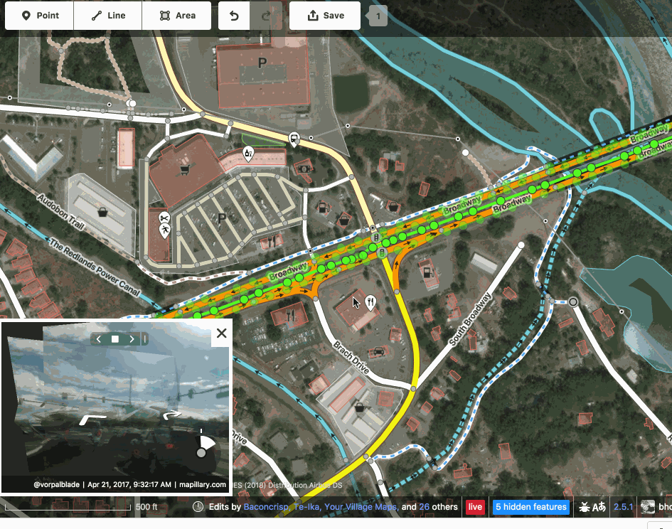
Task: Click the turn-right navigation arrow in photo
Action: point(172,415)
